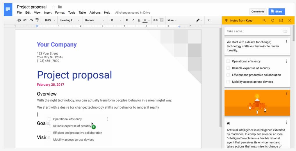Star the Project proposal document
Viewport: 296px width, 151px height.
click(x=53, y=7)
